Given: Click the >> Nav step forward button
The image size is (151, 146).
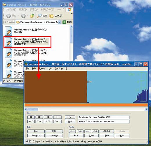Looking at the screenshot, I should tap(39, 117).
